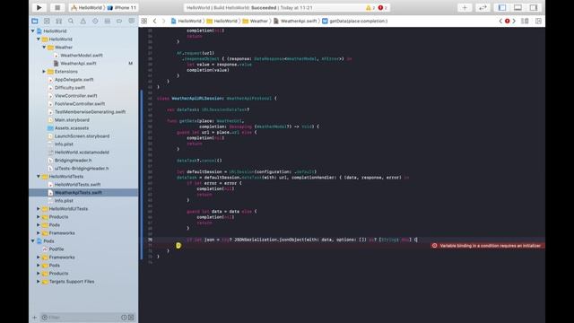This screenshot has height=323, width=574.
Task: Select the HelloWorld scheme selector
Action: [x=86, y=8]
